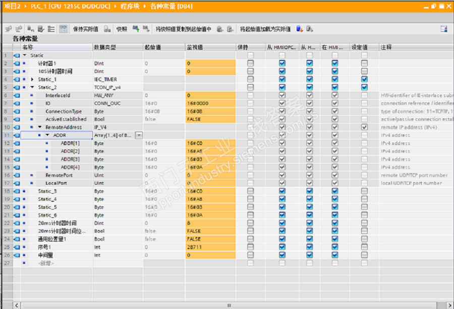Viewport: 454px width, 309px height.
Task: Open the data type dropdown for ADDR
Action: tap(139, 135)
